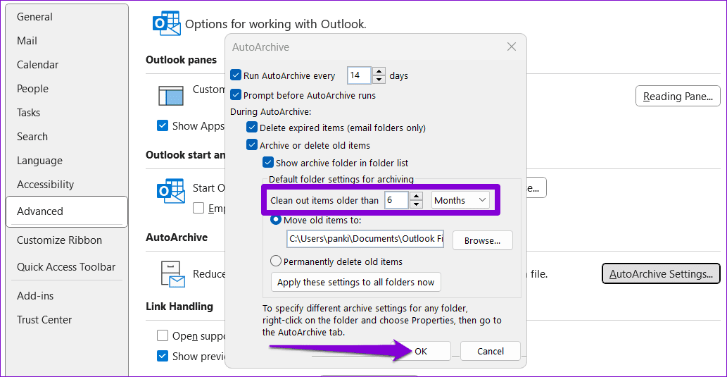
Task: Click the Outlook panes layout icon
Action: click(171, 95)
